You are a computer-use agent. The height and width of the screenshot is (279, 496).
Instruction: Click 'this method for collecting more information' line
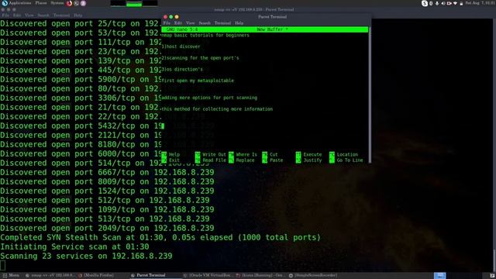[217, 109]
